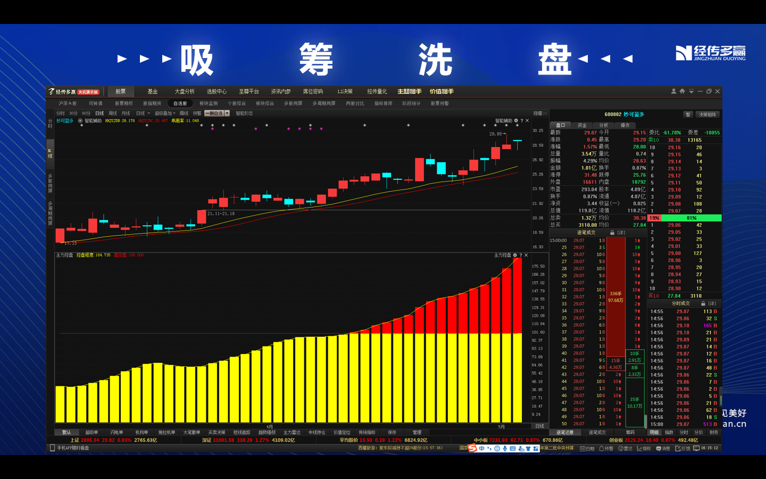Open the lock icon next to 逐笔成交

pyautogui.click(x=612, y=233)
